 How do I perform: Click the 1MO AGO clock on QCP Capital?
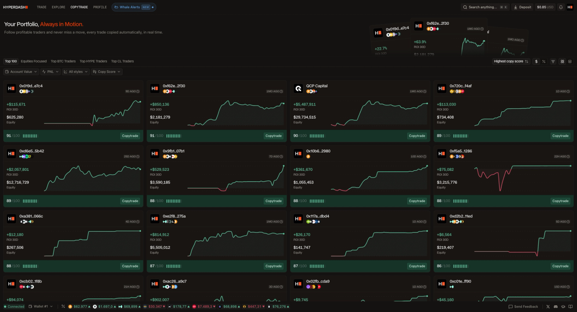pos(425,92)
